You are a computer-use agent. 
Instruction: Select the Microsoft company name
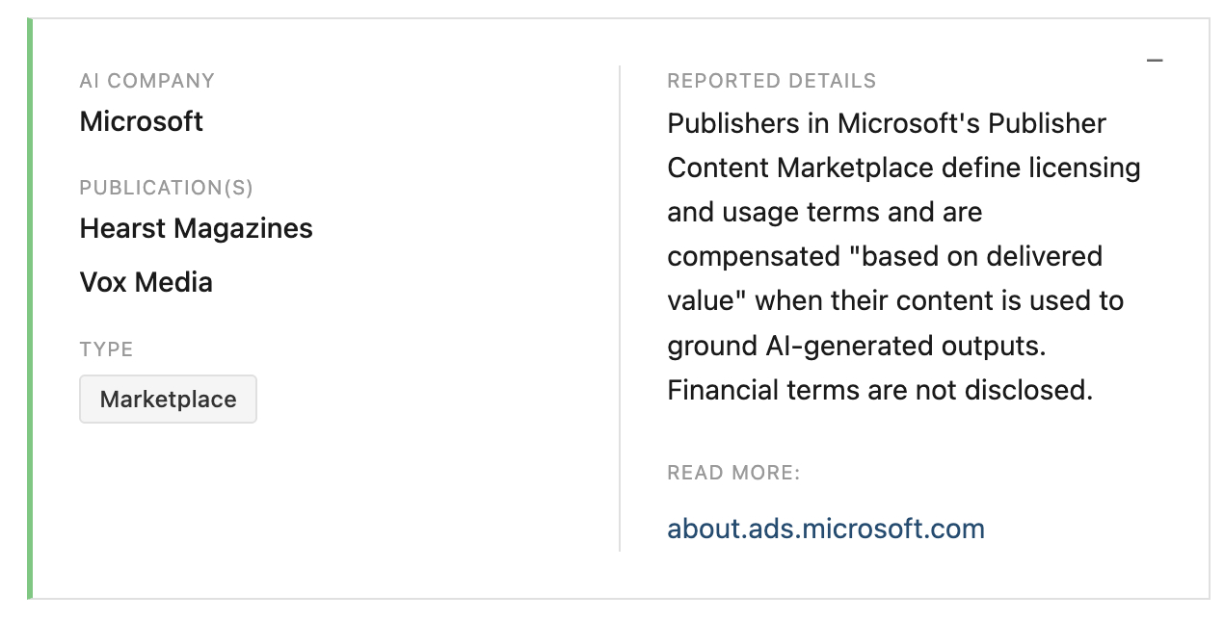[142, 121]
